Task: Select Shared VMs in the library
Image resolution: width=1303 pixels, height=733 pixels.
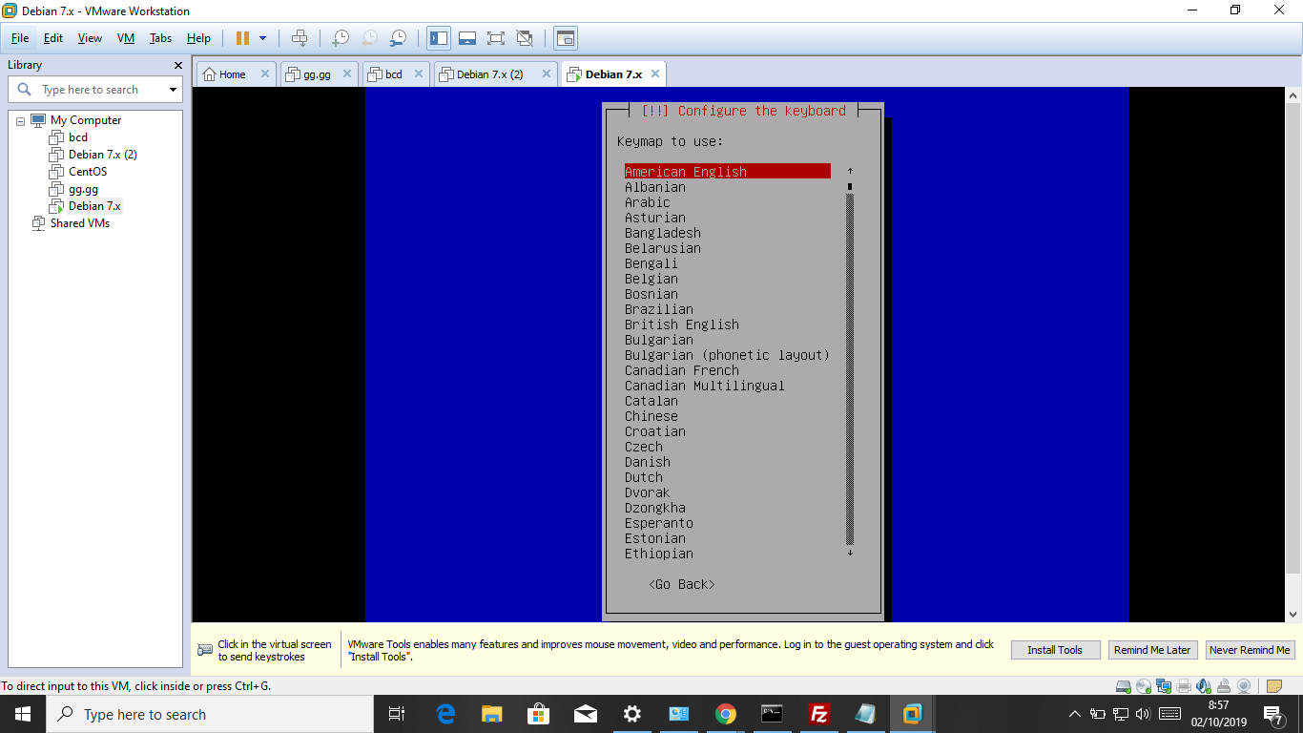Action: 80,223
